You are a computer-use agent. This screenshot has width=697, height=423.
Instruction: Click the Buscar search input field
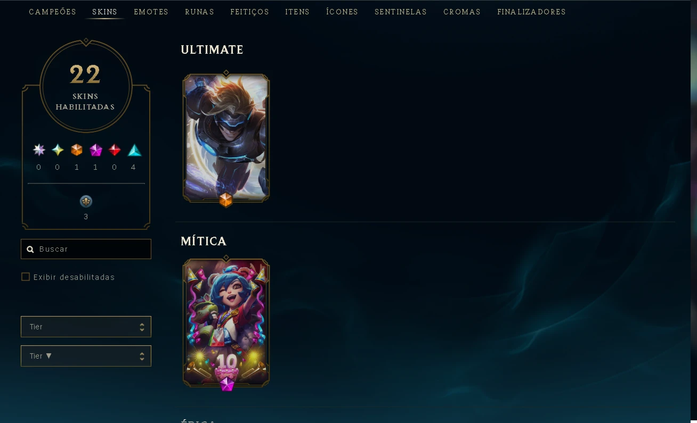click(x=86, y=249)
